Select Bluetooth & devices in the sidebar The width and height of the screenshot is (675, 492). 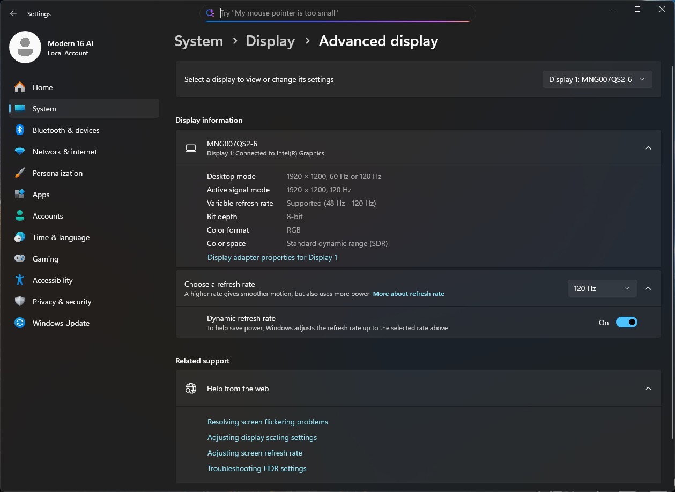[x=84, y=130]
